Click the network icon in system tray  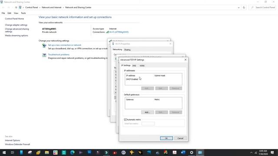click(256, 153)
